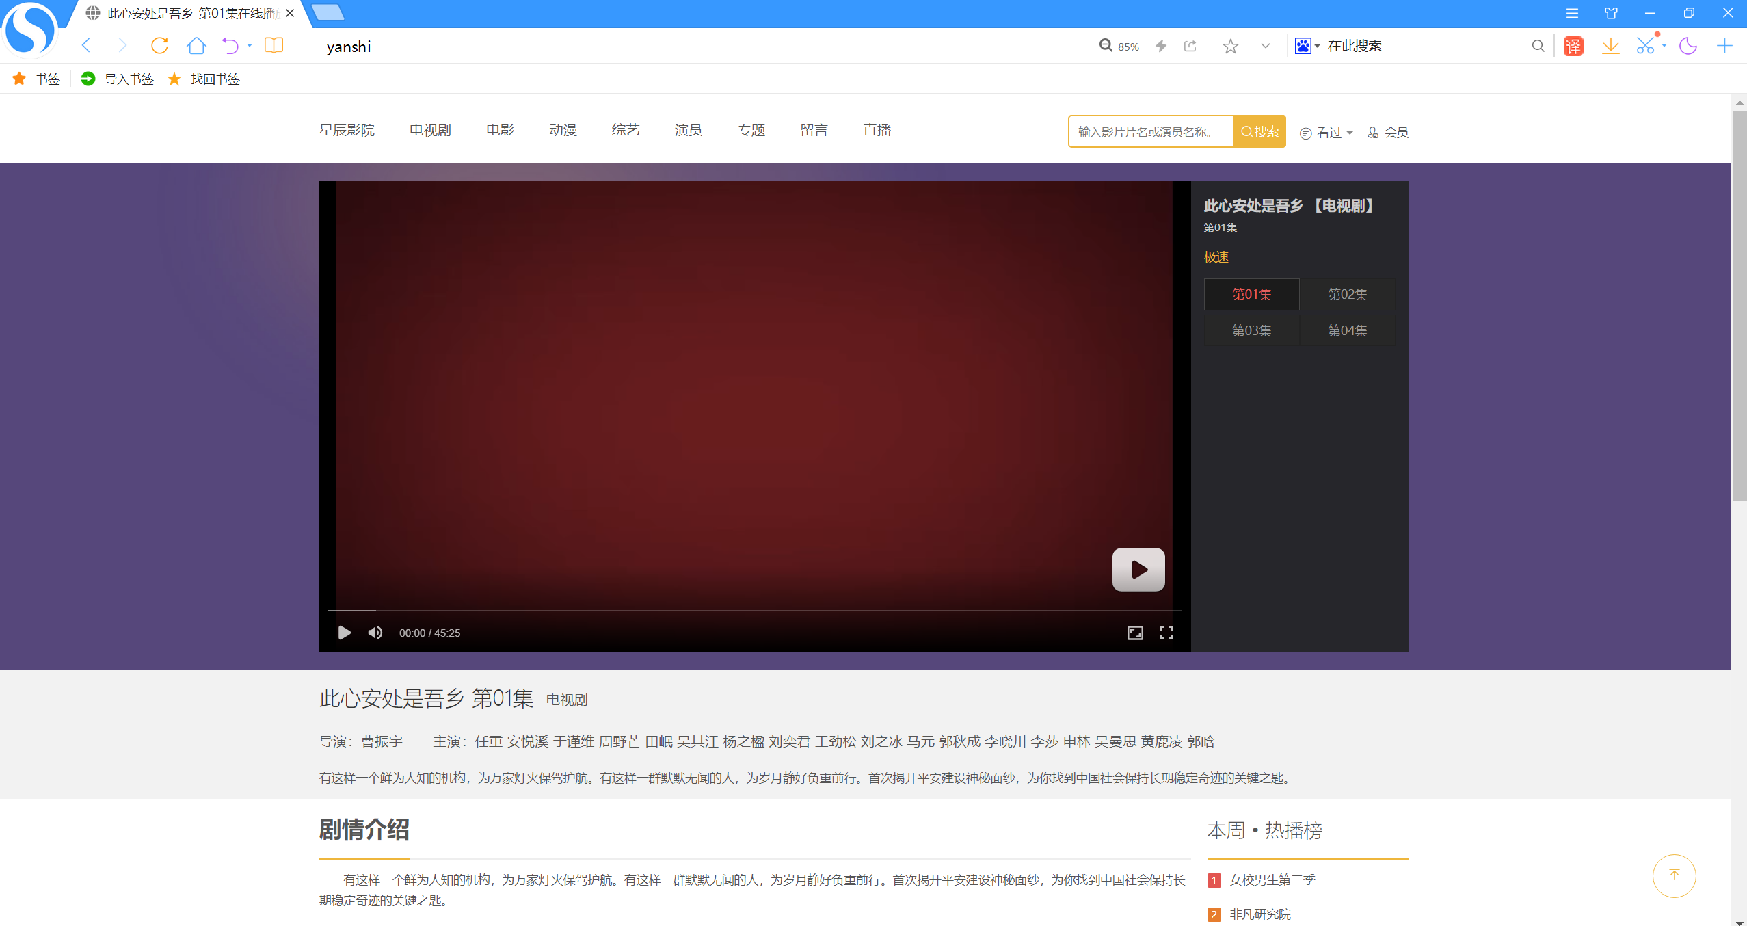Expand the dropdown arrow beside bookmark star
The image size is (1747, 926).
[1265, 46]
